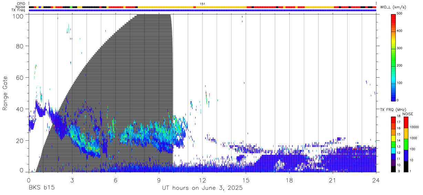Click the 10000 tick on NOISE scale

coord(414,127)
